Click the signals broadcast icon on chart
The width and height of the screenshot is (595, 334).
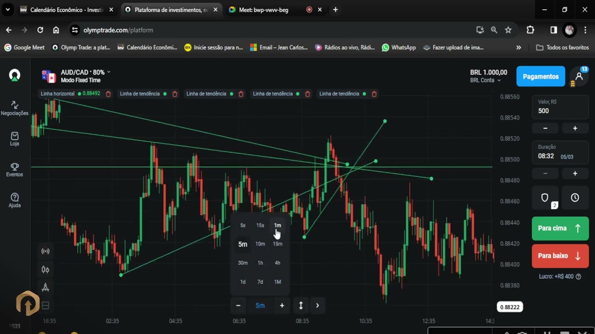(46, 251)
